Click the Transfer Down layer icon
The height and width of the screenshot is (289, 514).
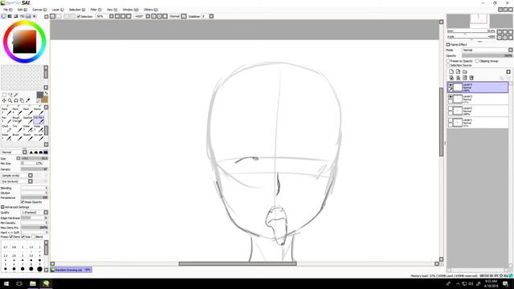coord(451,78)
